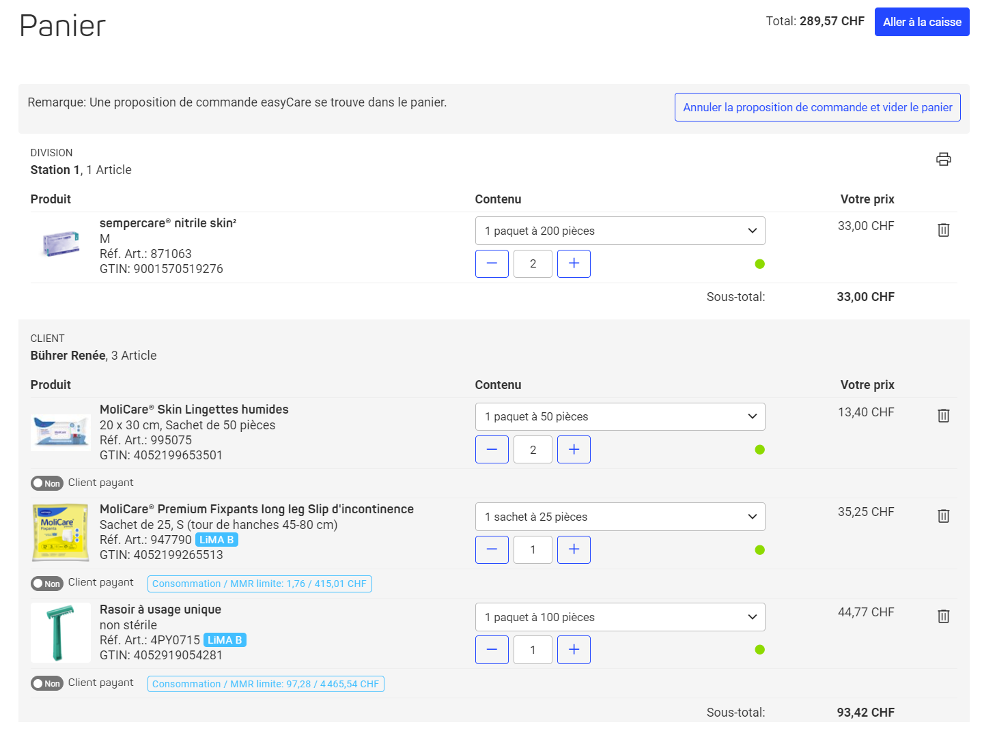Toggle Client payant for MoliCare Fixpants
This screenshot has width=982, height=731.
click(x=47, y=584)
